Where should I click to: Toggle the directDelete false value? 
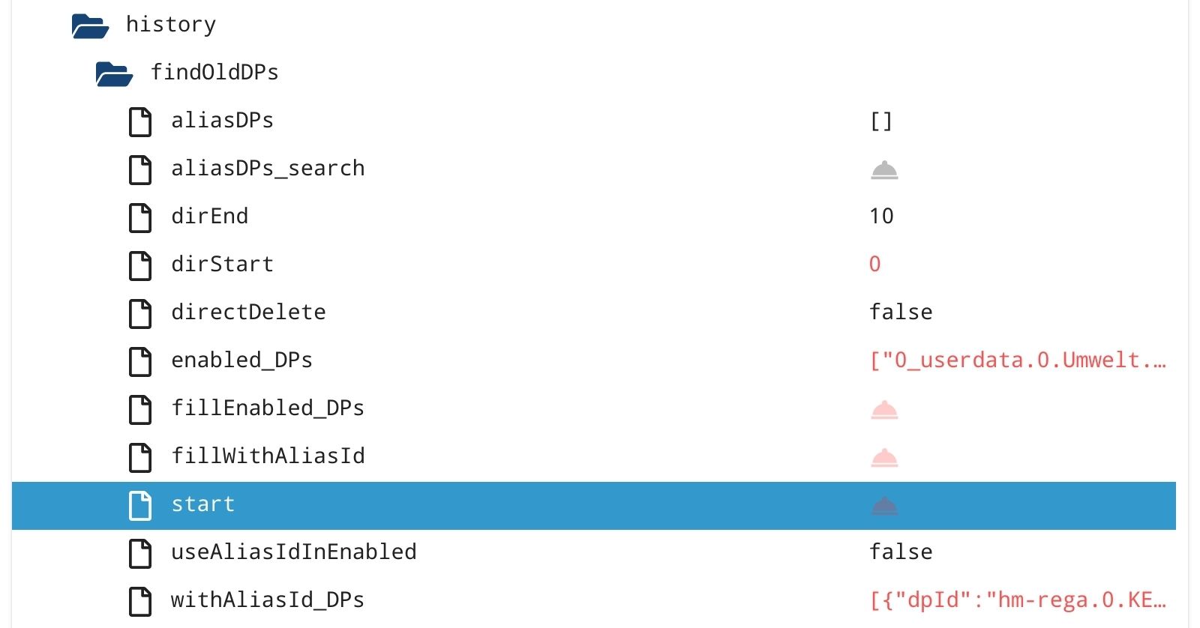(901, 313)
